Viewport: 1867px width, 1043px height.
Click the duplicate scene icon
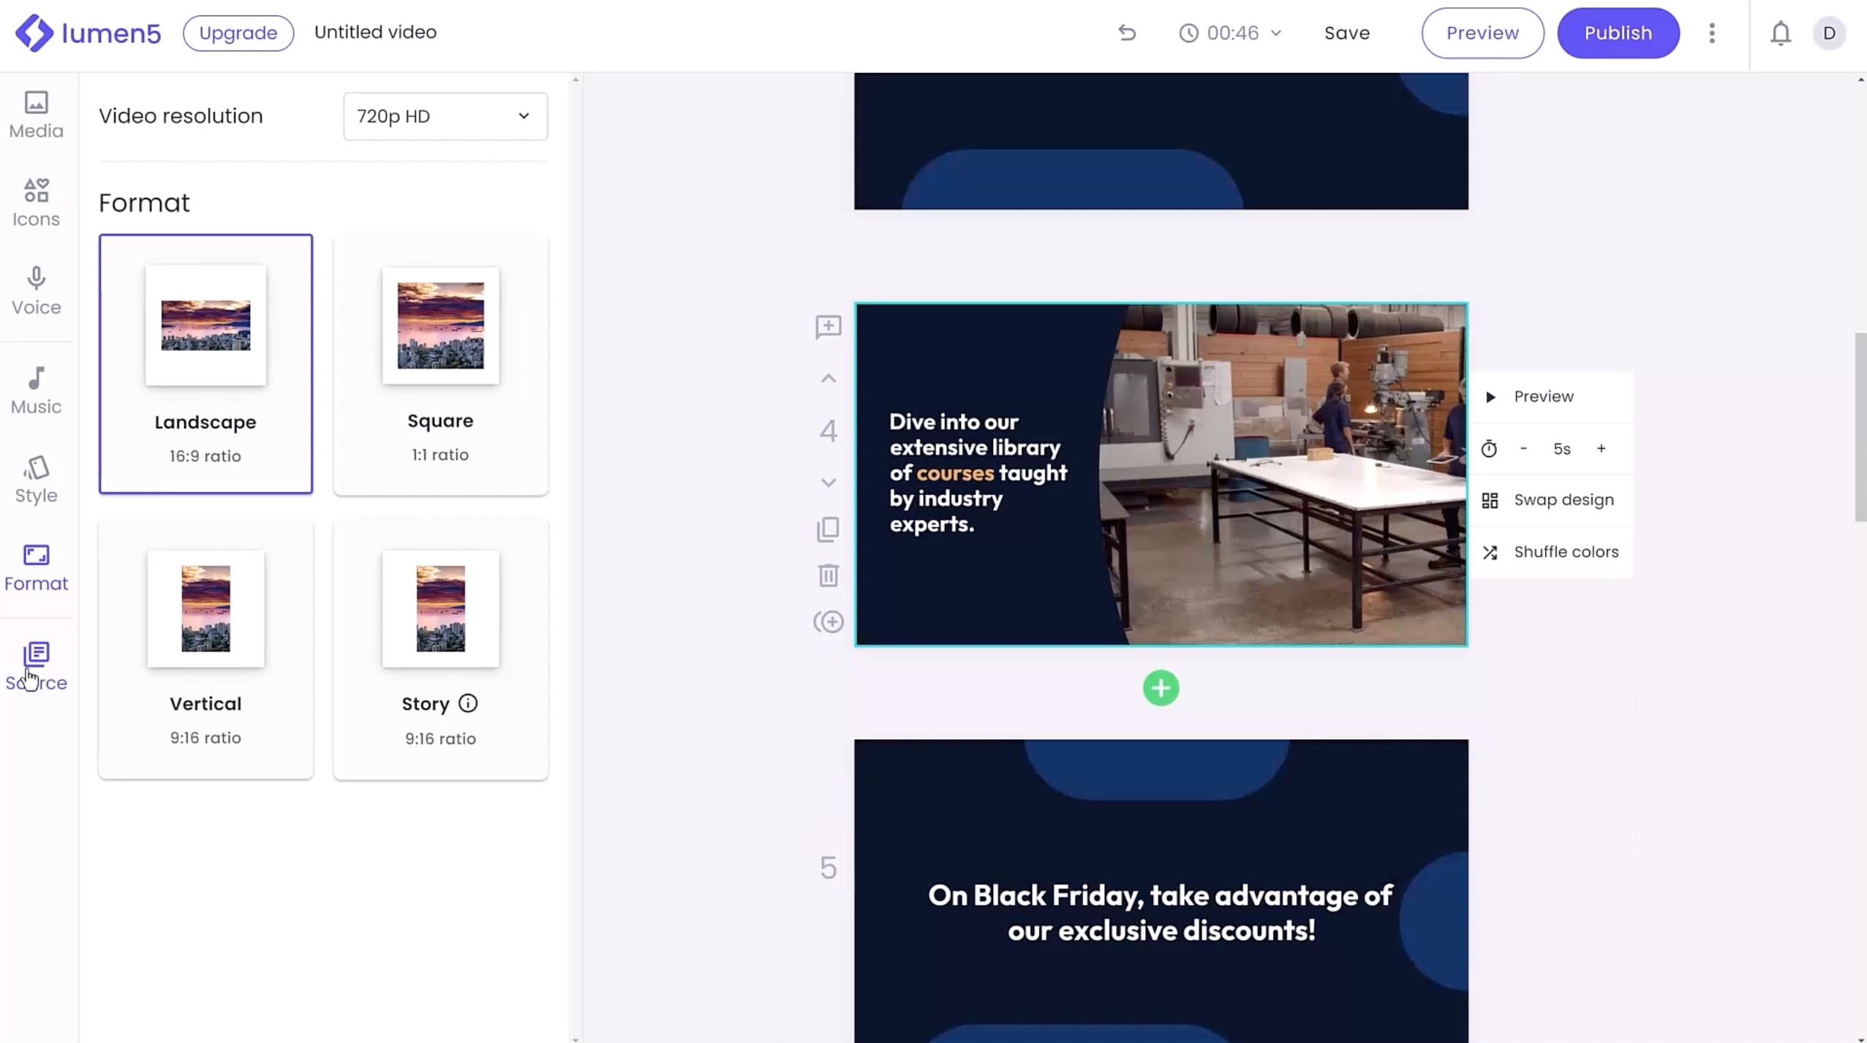828,529
